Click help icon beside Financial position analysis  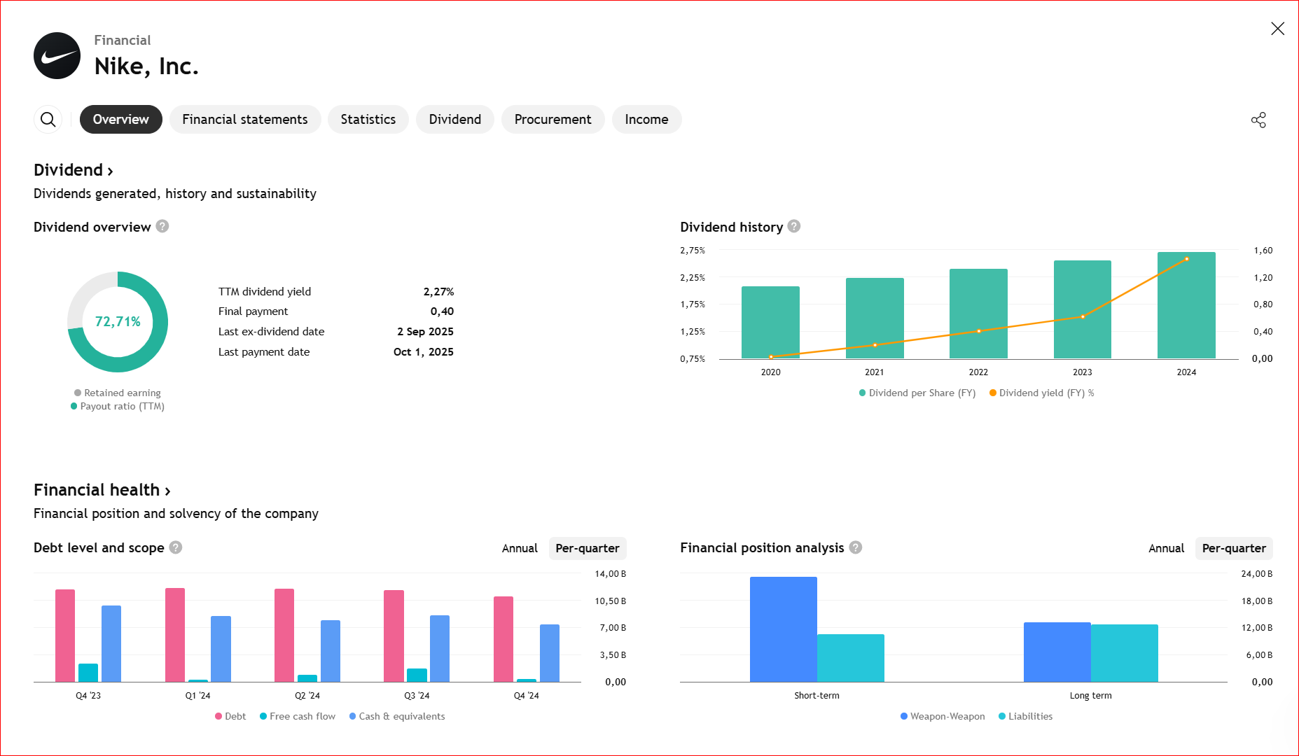pos(856,547)
